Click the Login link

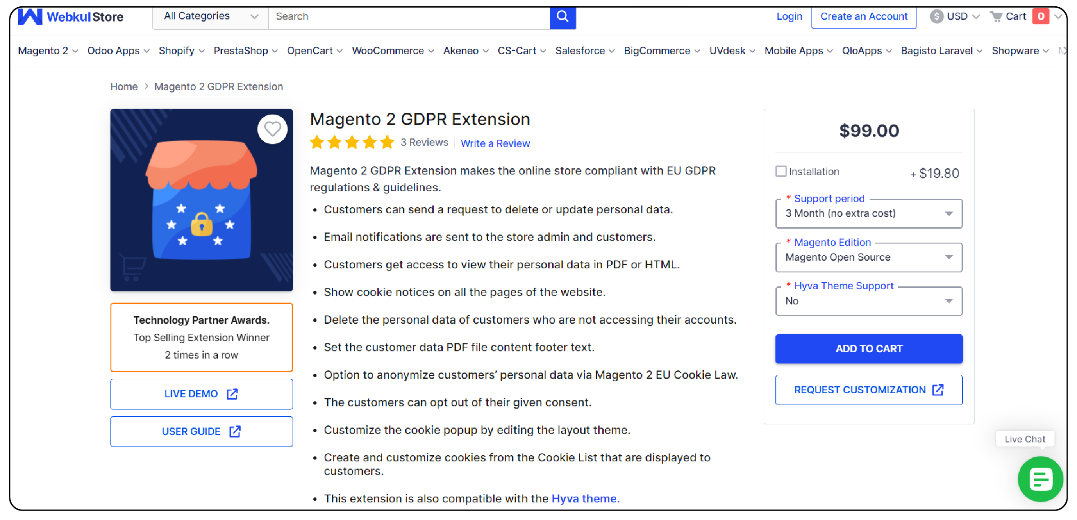point(789,17)
